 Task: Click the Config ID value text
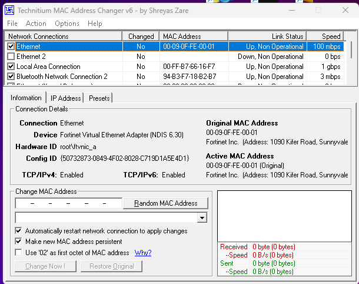(125, 158)
